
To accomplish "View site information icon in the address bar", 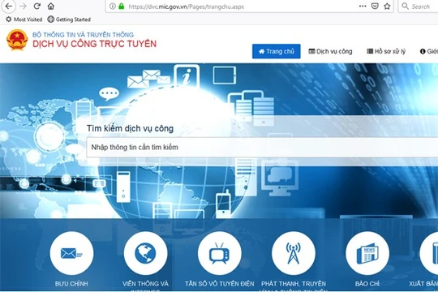I will pyautogui.click(x=113, y=6).
